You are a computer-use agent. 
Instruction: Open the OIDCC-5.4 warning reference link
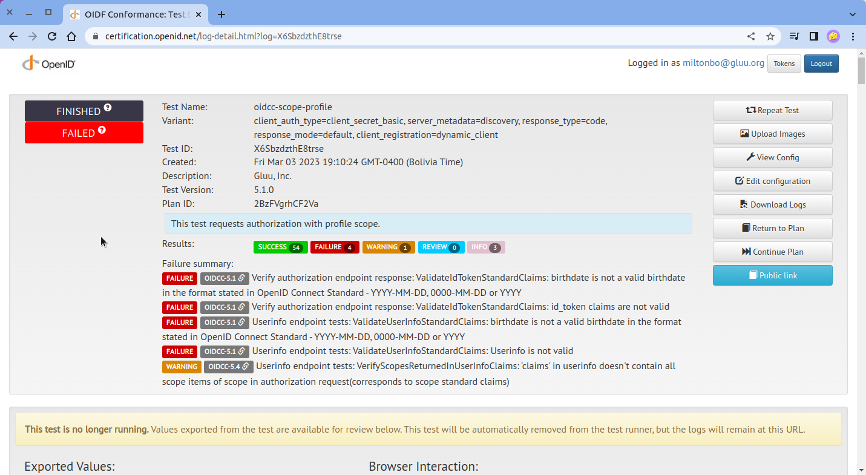228,367
